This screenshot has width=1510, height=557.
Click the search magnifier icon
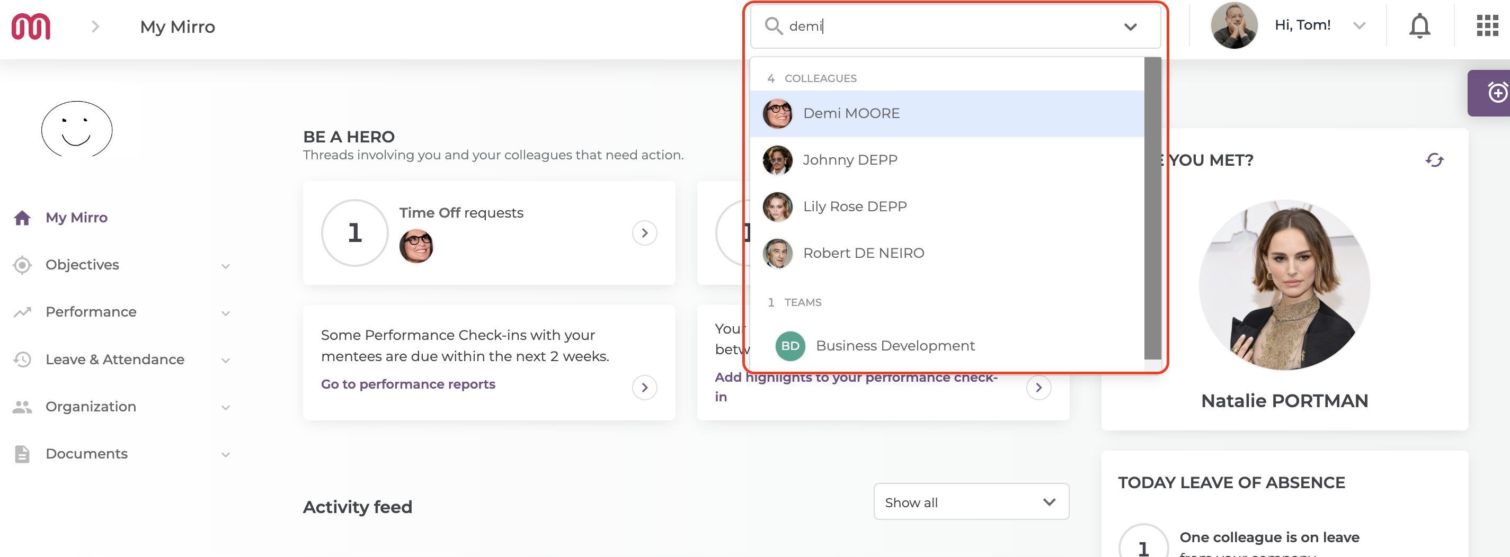[773, 26]
